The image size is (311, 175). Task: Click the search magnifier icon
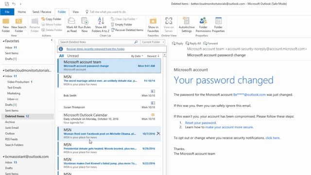(136, 42)
